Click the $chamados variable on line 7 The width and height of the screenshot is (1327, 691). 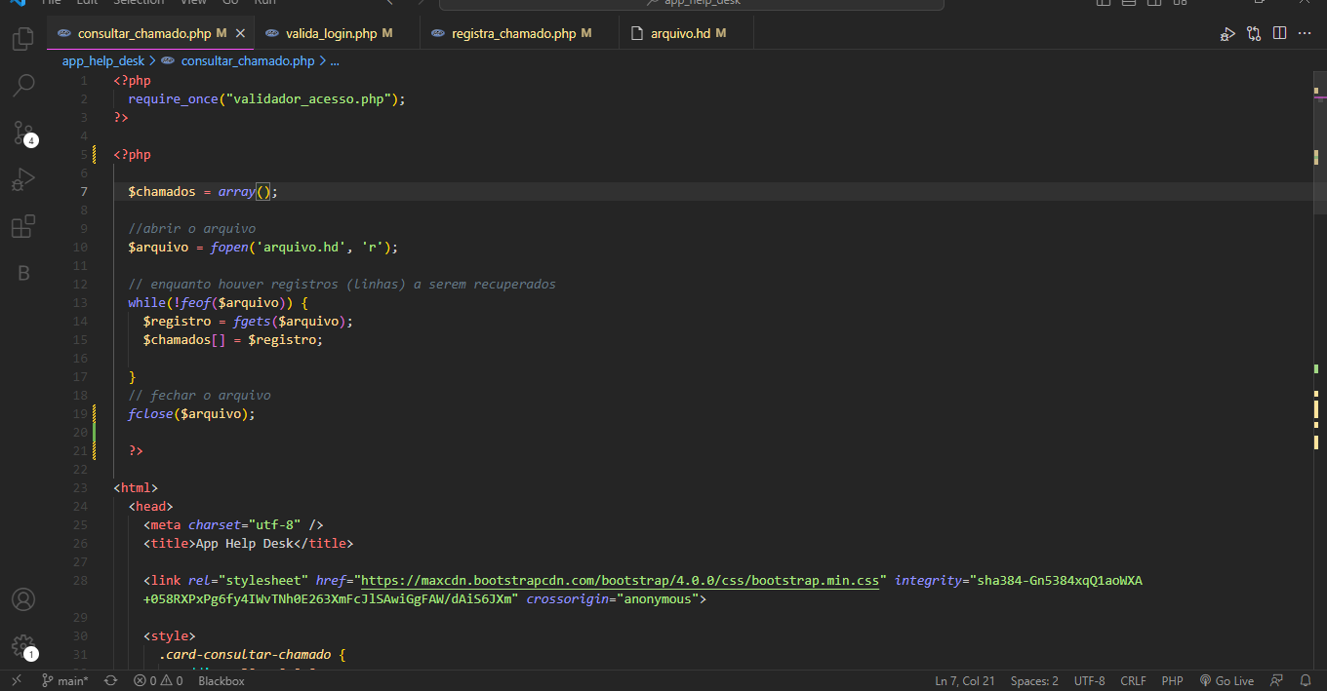[x=162, y=192]
